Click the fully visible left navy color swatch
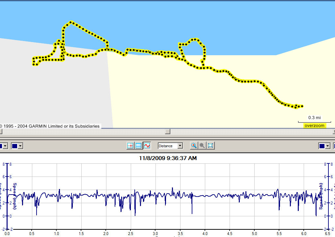335x237 pixels. [x=15, y=146]
